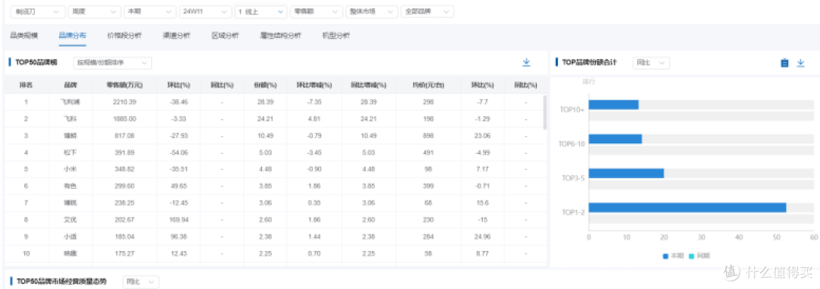Click the 169.94 change value cell
The height and width of the screenshot is (289, 820).
[x=178, y=219]
